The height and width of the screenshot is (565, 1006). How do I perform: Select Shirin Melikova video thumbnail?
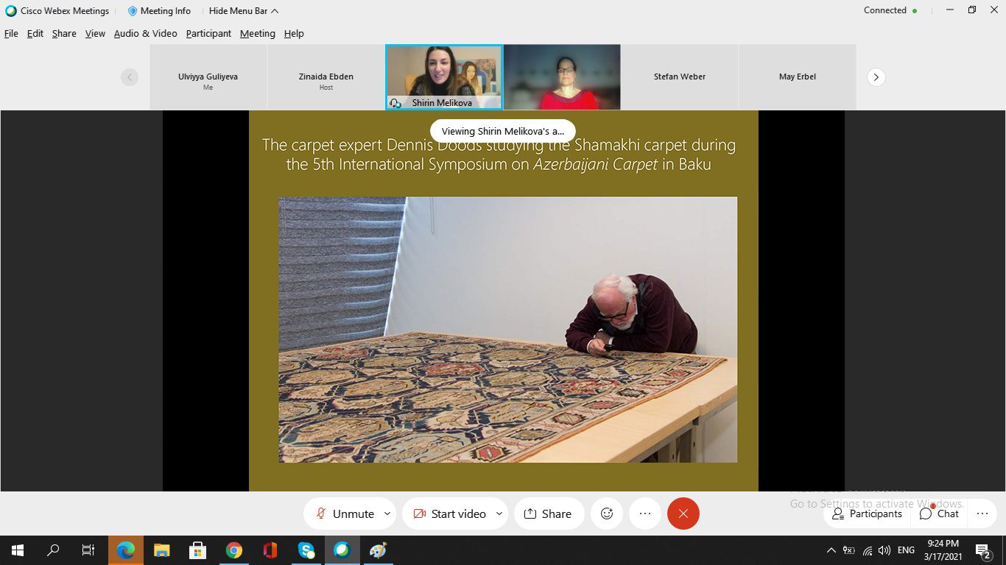(444, 77)
